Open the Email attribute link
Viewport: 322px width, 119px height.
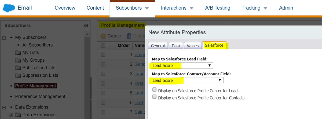point(140,55)
